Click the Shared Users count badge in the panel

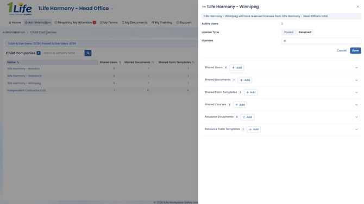click(x=225, y=68)
